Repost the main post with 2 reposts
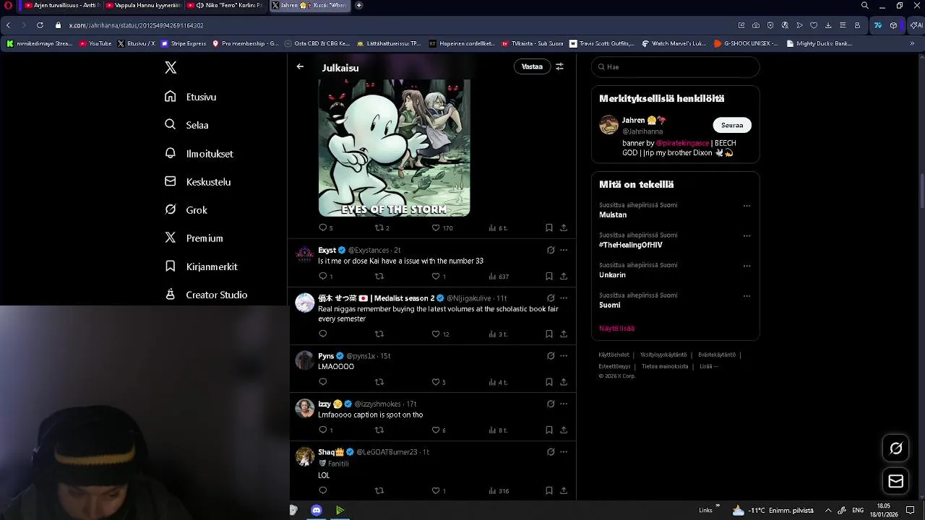Image resolution: width=925 pixels, height=520 pixels. [x=382, y=227]
